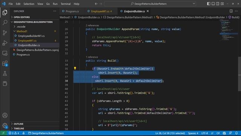Open EmployeeM1.cs in Explorer
This screenshot has width=241, height=136.
coord(27,40)
